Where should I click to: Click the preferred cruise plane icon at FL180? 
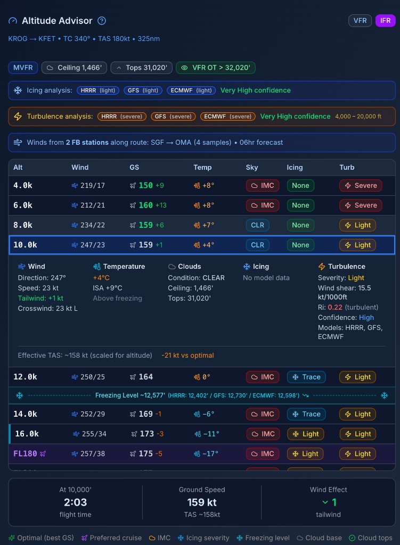click(43, 454)
